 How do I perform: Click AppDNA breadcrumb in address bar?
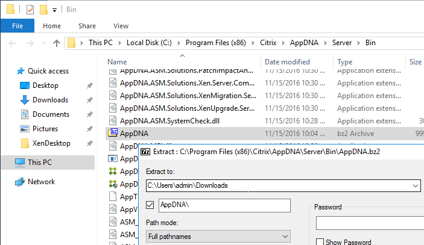(304, 43)
